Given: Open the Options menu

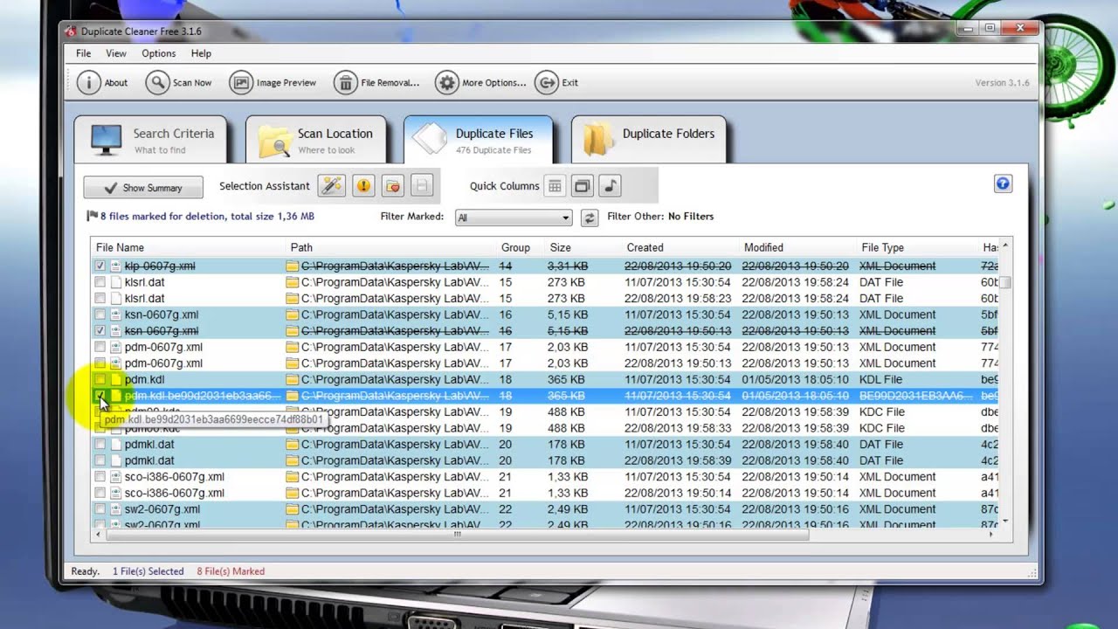Looking at the screenshot, I should pyautogui.click(x=159, y=53).
